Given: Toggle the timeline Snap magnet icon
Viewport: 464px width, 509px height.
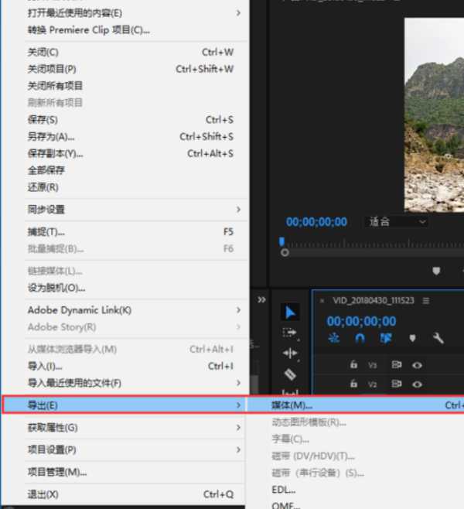Looking at the screenshot, I should pyautogui.click(x=360, y=338).
